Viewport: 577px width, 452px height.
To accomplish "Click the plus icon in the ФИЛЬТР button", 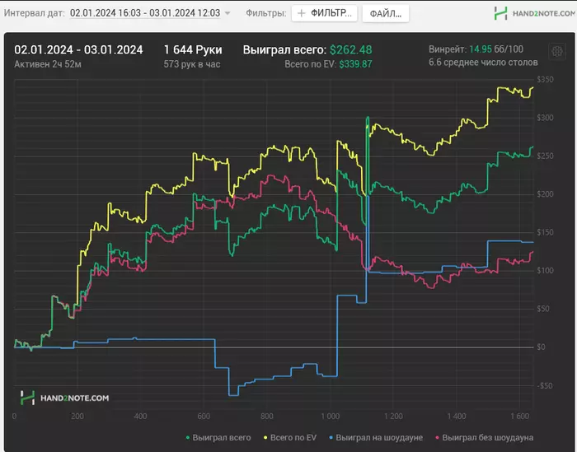I will click(302, 13).
